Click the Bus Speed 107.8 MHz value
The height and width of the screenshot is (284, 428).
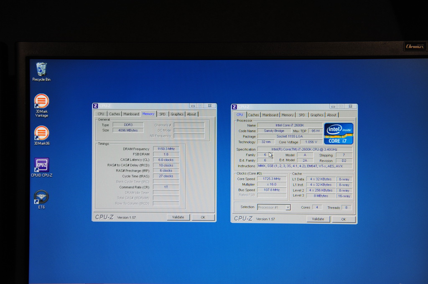pyautogui.click(x=272, y=190)
